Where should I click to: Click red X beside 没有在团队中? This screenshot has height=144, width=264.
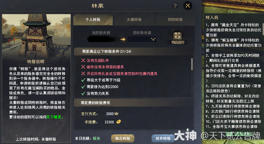(83, 60)
